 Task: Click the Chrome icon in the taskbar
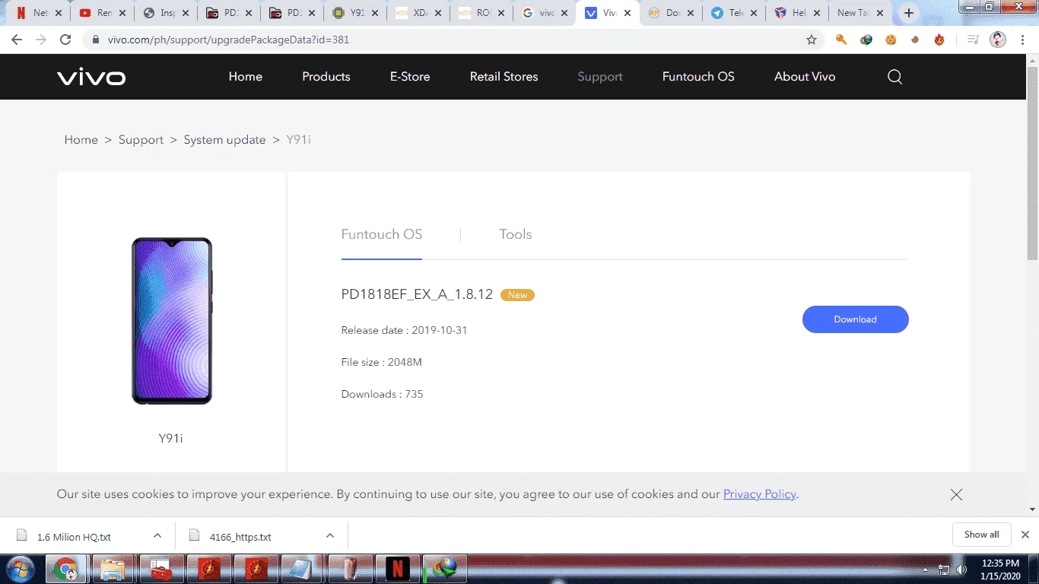[x=67, y=568]
